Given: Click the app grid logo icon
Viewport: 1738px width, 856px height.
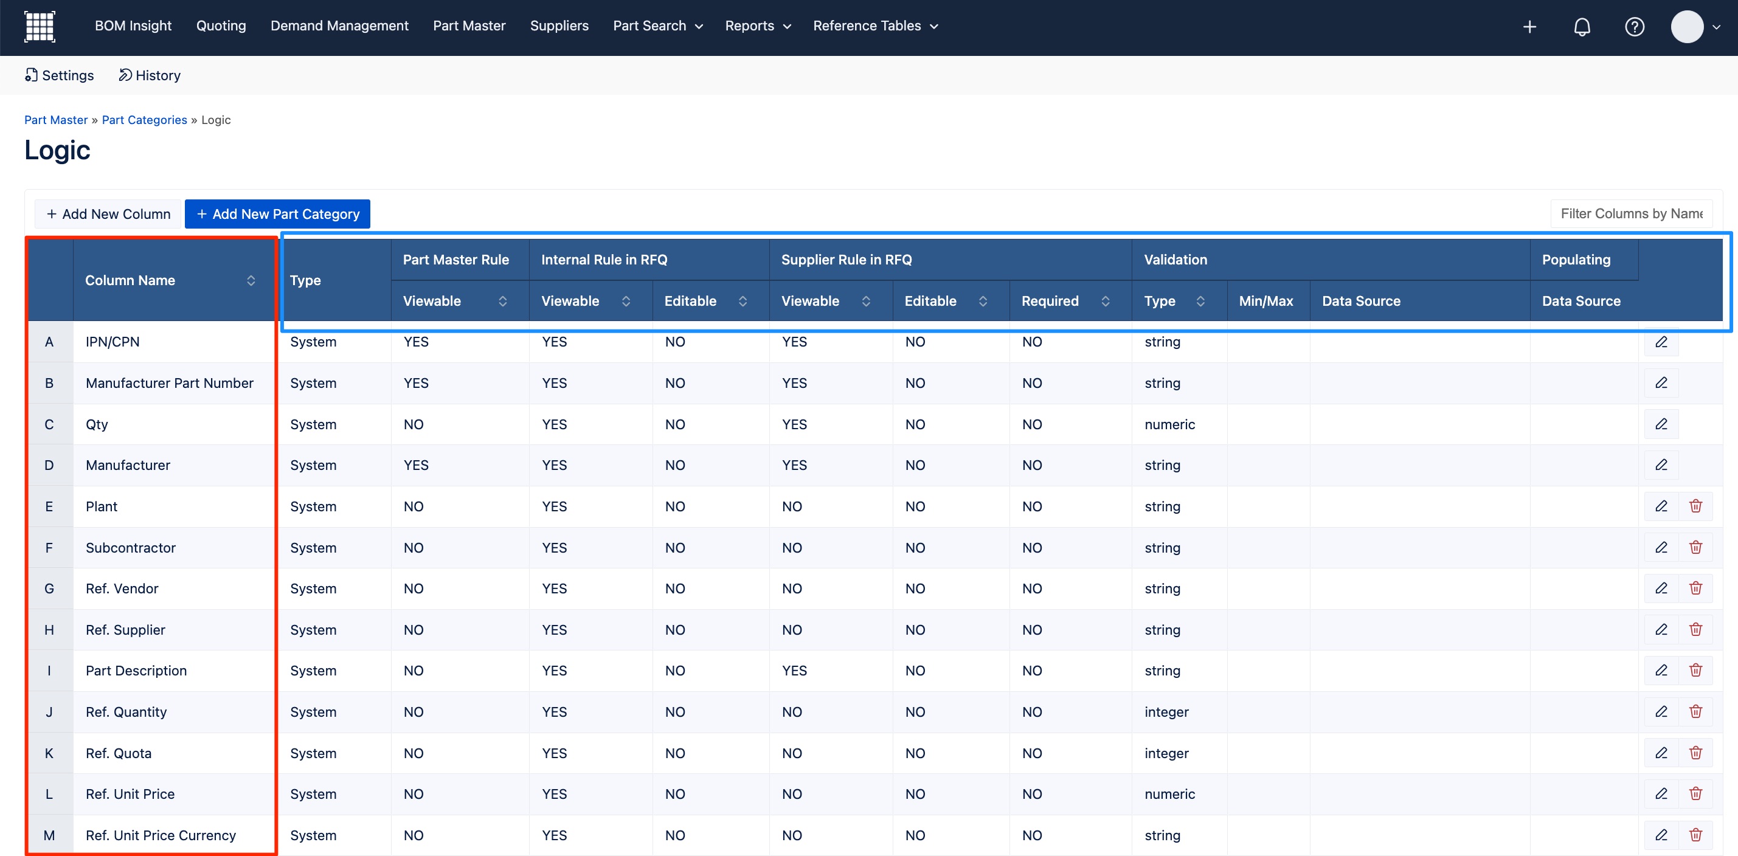Looking at the screenshot, I should click(x=40, y=26).
